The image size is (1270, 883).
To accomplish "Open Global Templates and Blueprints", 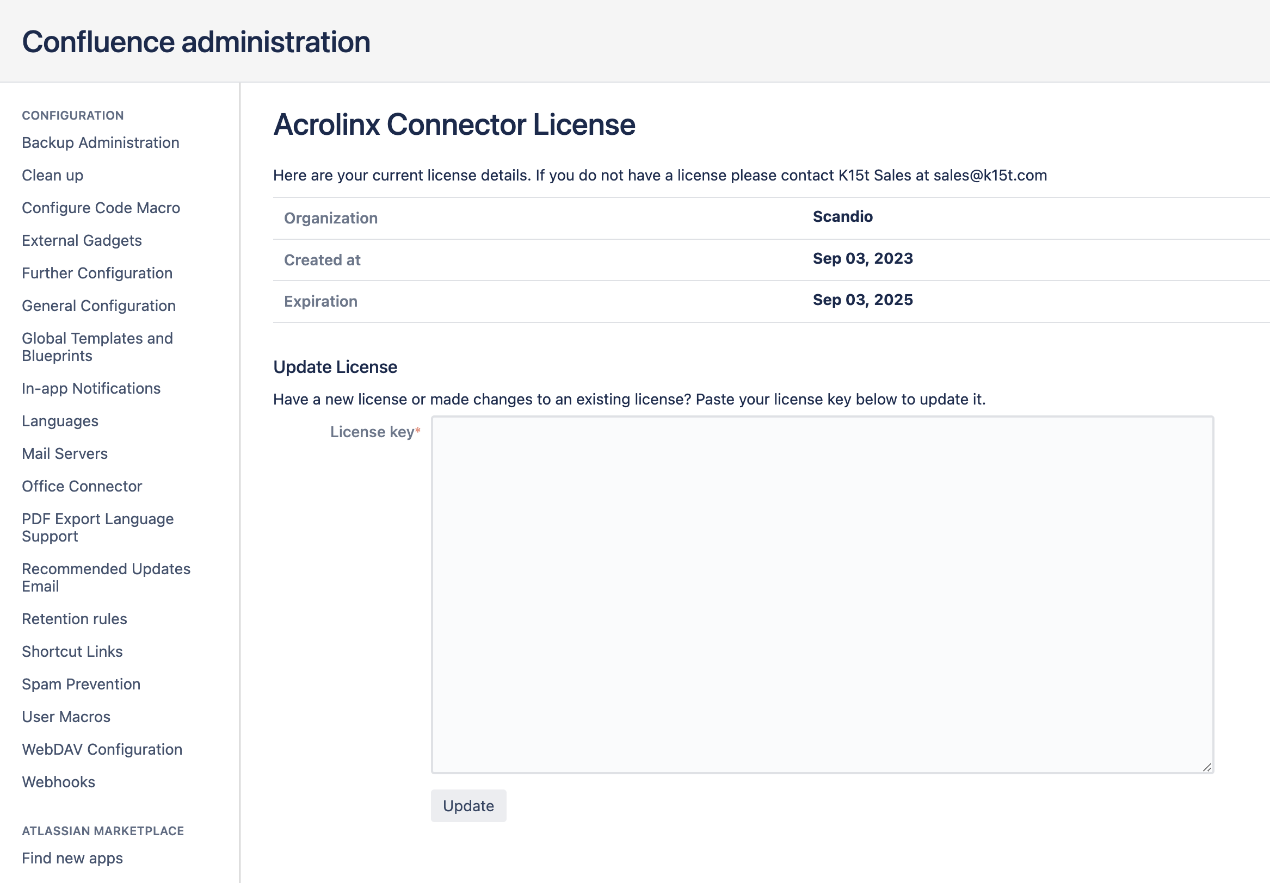I will (97, 346).
